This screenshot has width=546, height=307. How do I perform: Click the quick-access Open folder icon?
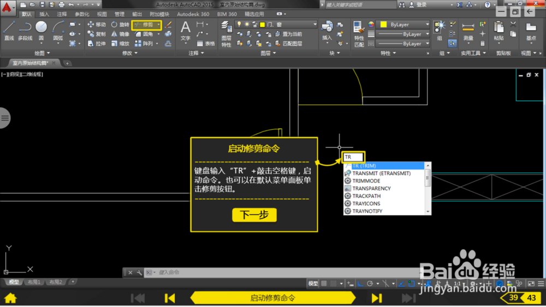pos(32,4)
